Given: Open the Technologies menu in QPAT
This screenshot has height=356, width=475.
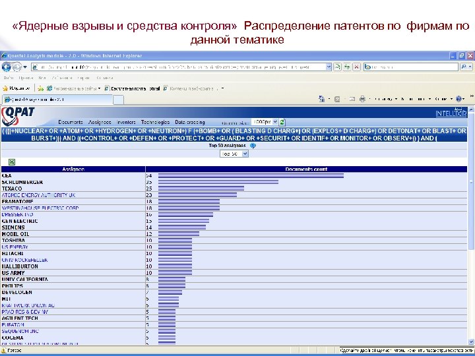Looking at the screenshot, I should pos(155,122).
